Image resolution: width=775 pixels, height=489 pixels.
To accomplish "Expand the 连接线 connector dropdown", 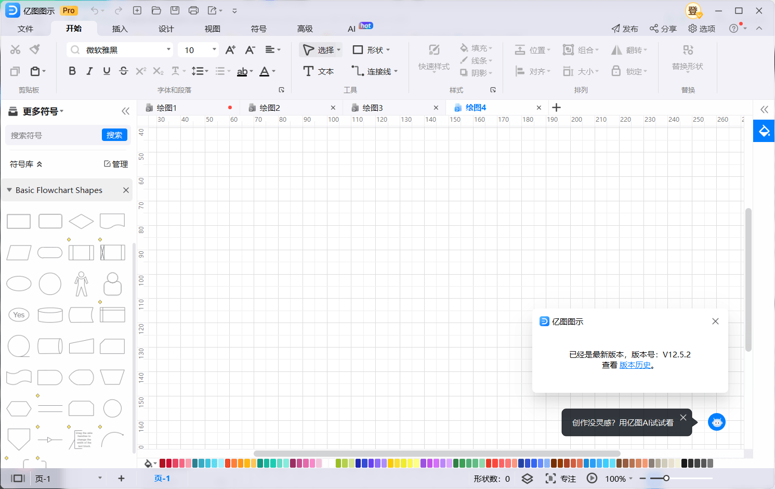I will tap(396, 71).
